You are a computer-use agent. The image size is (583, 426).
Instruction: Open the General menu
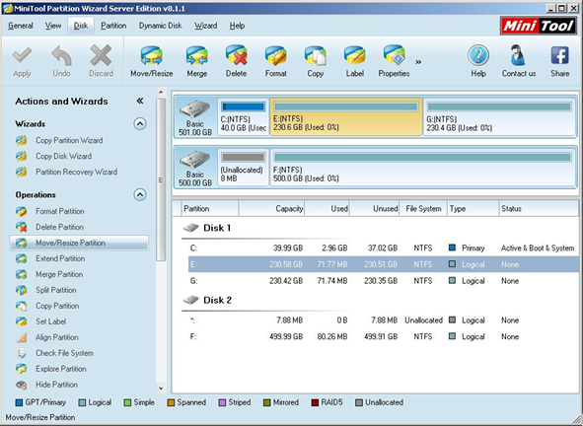[x=21, y=26]
